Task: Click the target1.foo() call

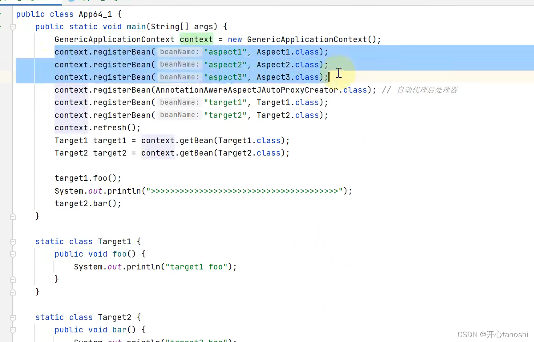Action: coord(88,178)
